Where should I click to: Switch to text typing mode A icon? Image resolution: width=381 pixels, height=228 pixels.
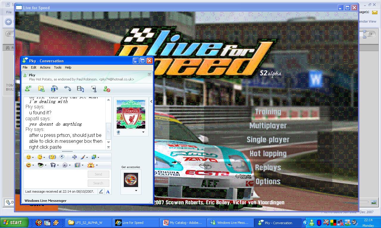point(108,191)
